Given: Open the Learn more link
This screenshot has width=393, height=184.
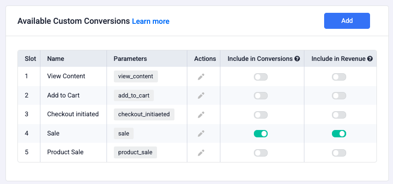Looking at the screenshot, I should 151,22.
